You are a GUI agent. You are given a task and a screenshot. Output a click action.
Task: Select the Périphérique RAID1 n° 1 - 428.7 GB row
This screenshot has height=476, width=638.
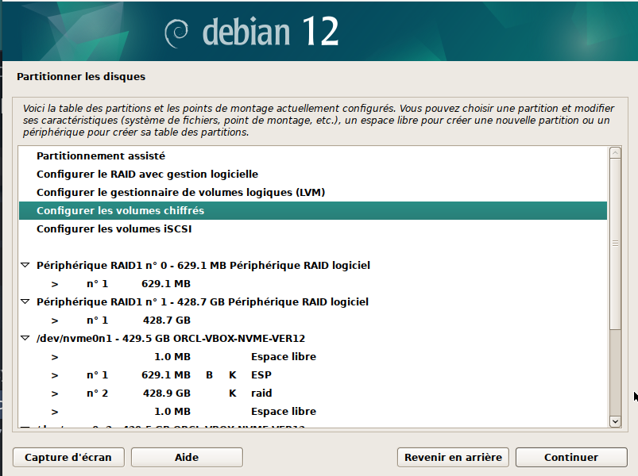[313, 302]
